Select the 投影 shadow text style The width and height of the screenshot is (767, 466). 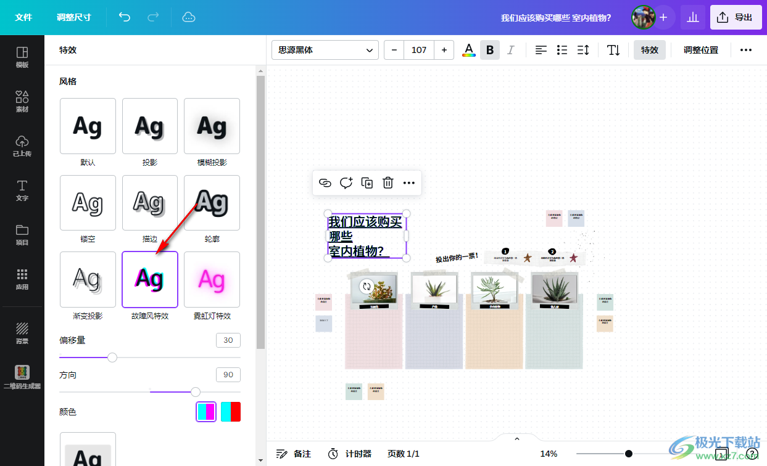click(x=150, y=126)
